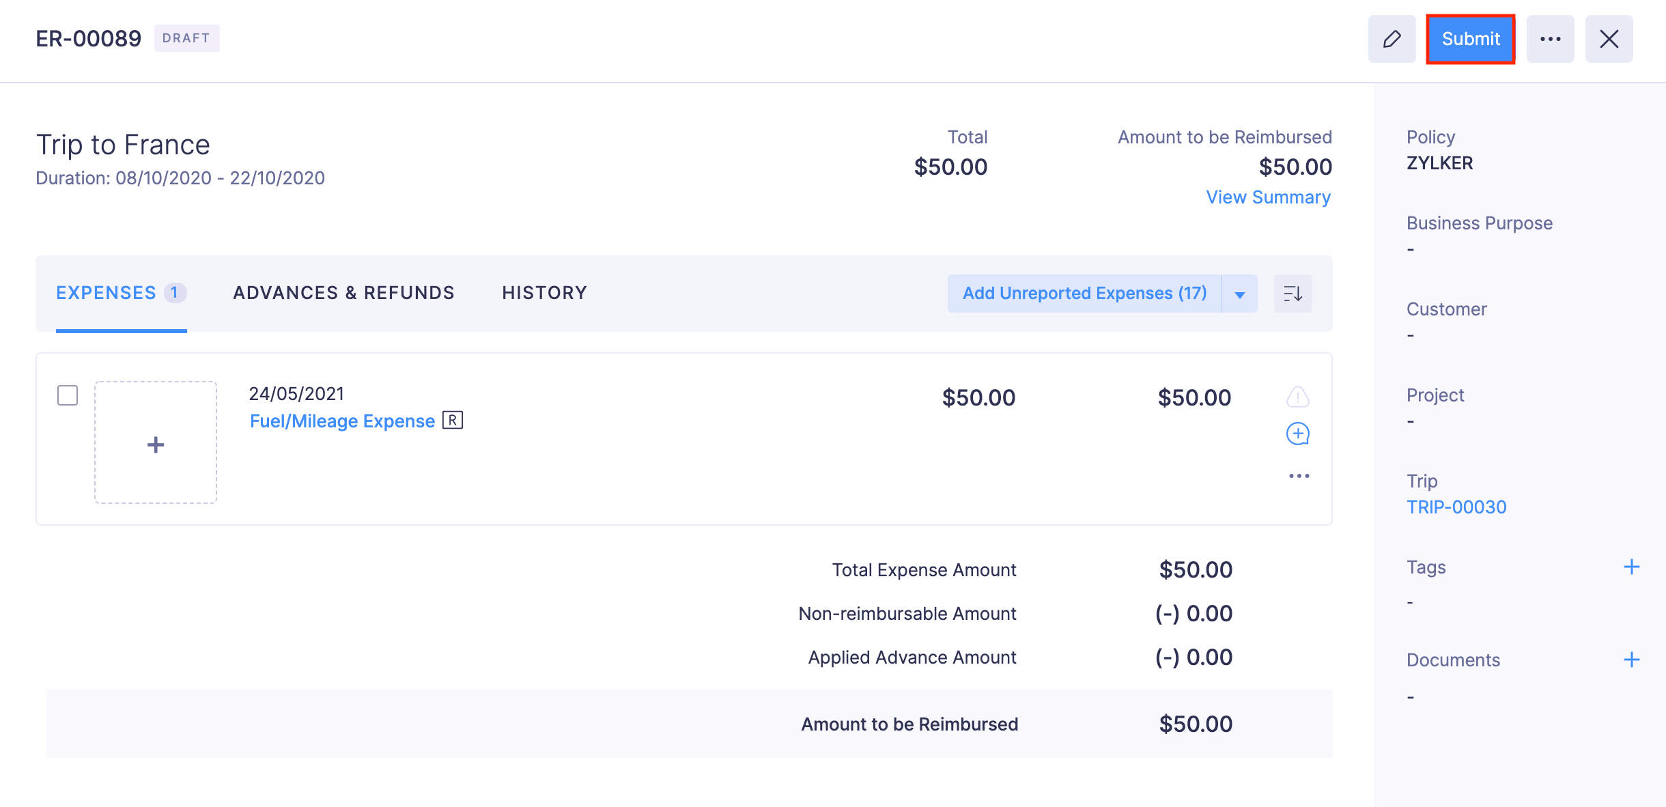The width and height of the screenshot is (1666, 807).
Task: Open the ellipsis menu on the expense row
Action: click(1298, 475)
